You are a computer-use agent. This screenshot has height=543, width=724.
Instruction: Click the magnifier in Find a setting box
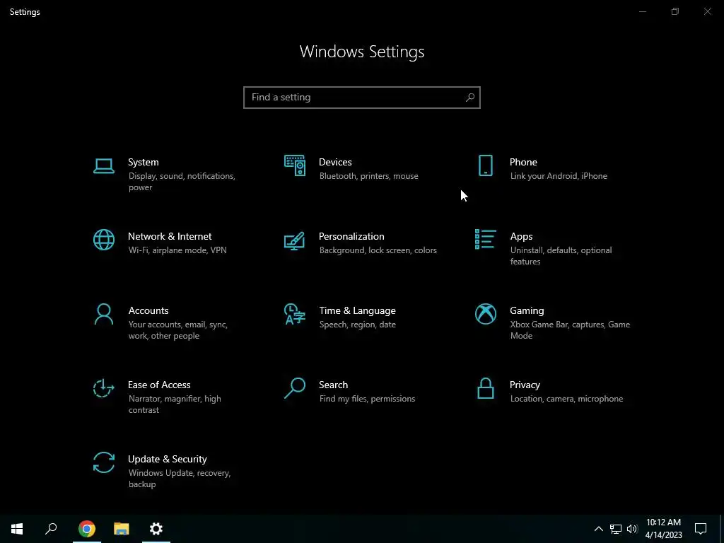tap(469, 98)
